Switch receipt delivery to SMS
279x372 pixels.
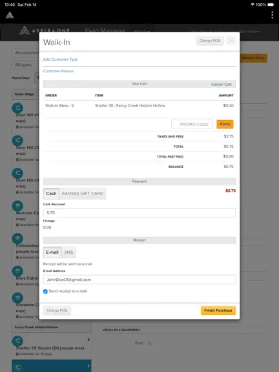(x=68, y=252)
